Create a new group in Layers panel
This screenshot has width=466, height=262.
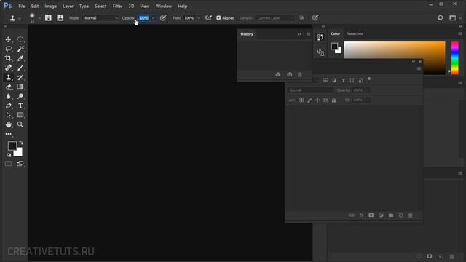tap(391, 215)
